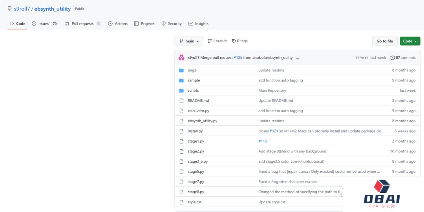
Task: Click the commit history clock icon
Action: click(393, 58)
